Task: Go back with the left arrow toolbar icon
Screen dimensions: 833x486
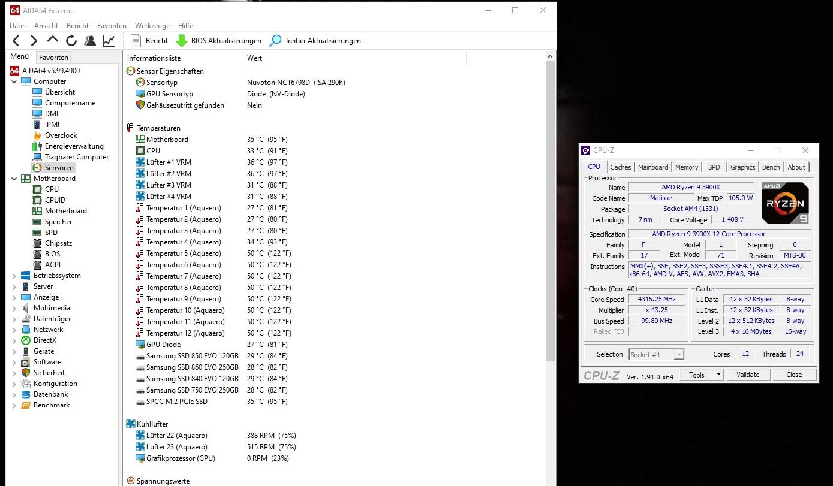Action: (x=16, y=41)
